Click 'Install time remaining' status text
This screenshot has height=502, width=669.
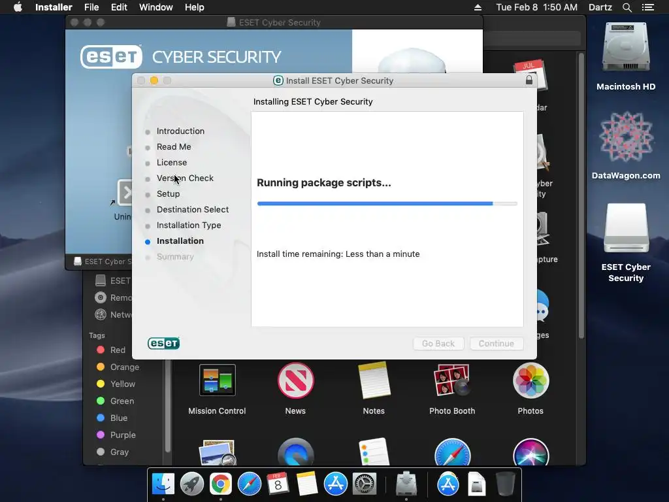point(338,254)
